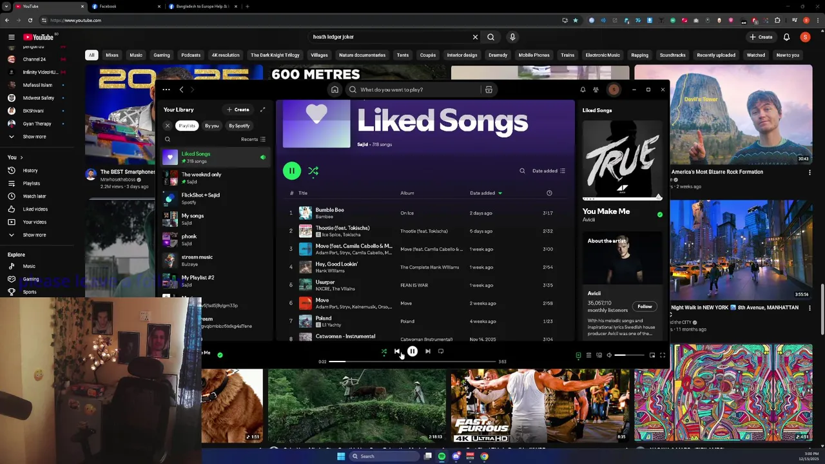Viewport: 825px width, 464px height.
Task: Open the Queue icon
Action: click(588, 355)
